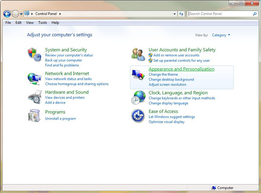Click Let Windows suggest settings
This screenshot has height=193, width=261.
(172, 117)
